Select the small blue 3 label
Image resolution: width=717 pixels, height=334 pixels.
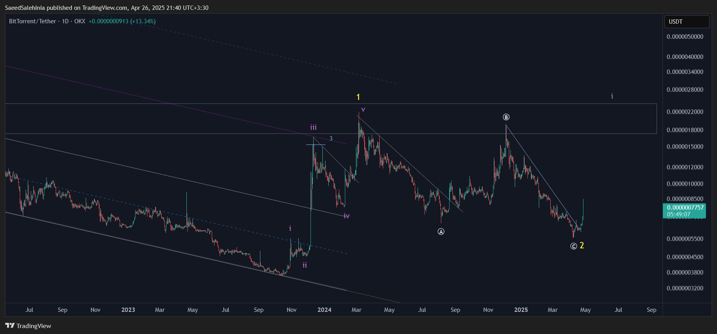click(x=331, y=139)
